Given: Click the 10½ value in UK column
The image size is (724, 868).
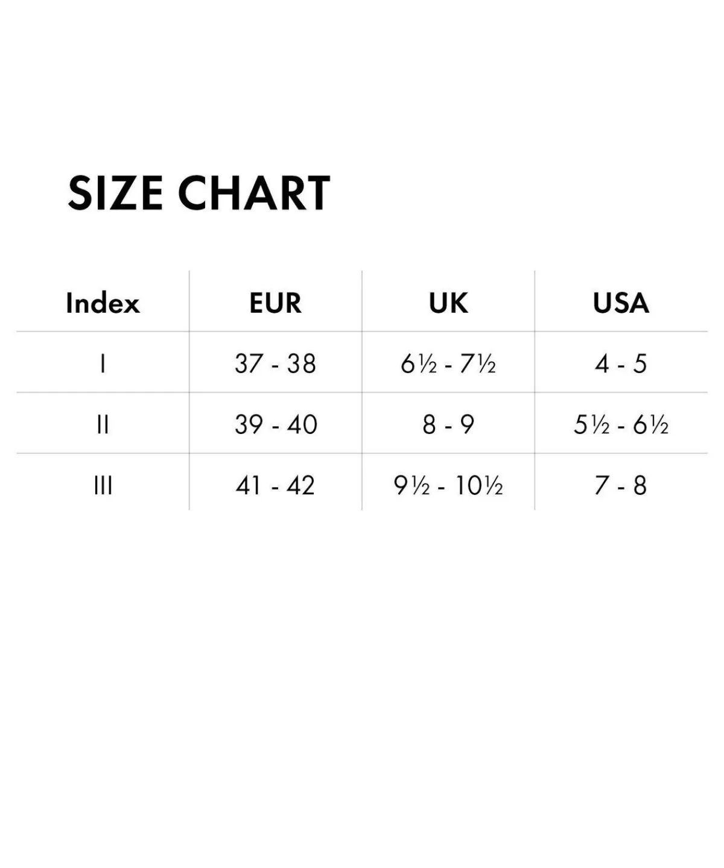Looking at the screenshot, I should pyautogui.click(x=478, y=486).
